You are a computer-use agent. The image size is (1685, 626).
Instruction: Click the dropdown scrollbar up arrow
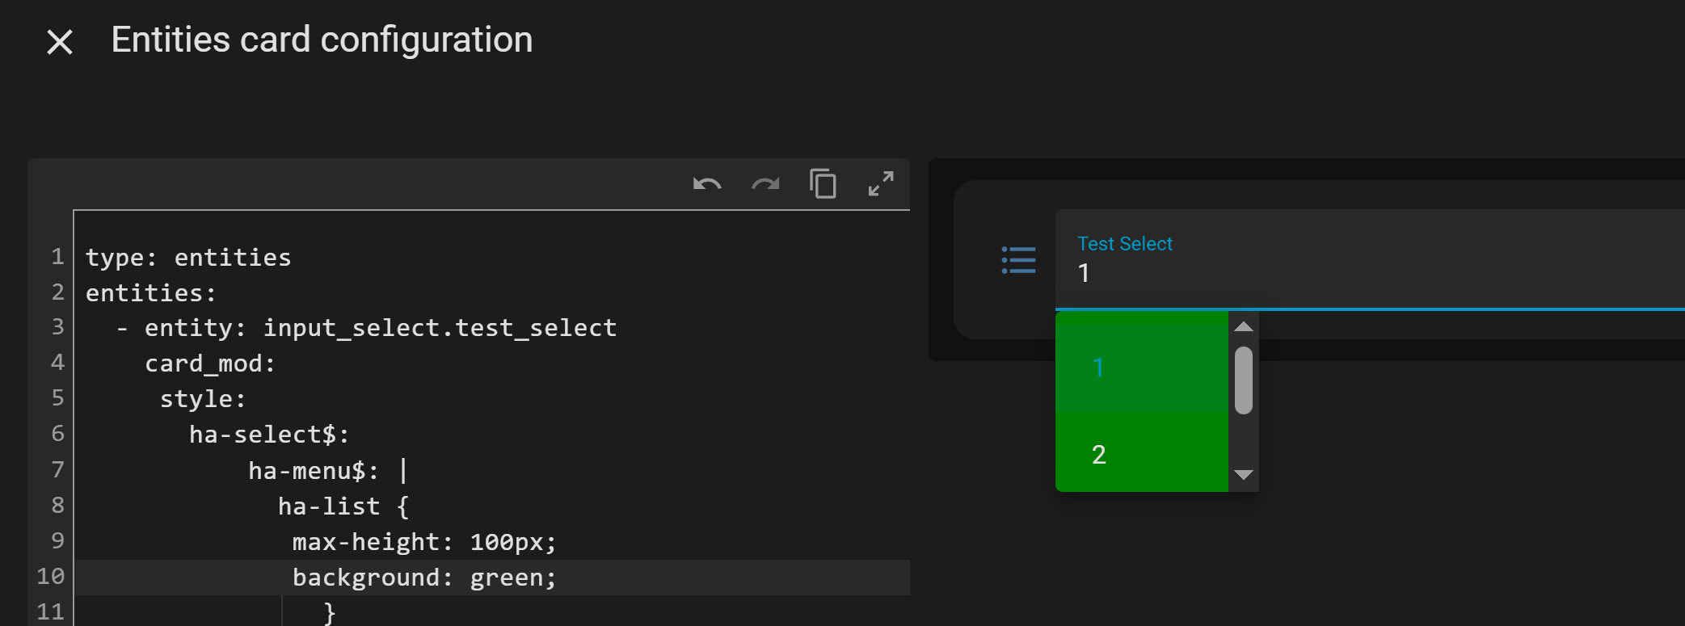(1244, 326)
